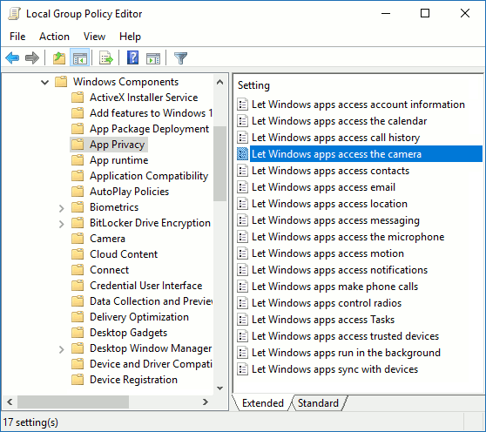Click the blue Back arrow toolbar icon

point(12,58)
